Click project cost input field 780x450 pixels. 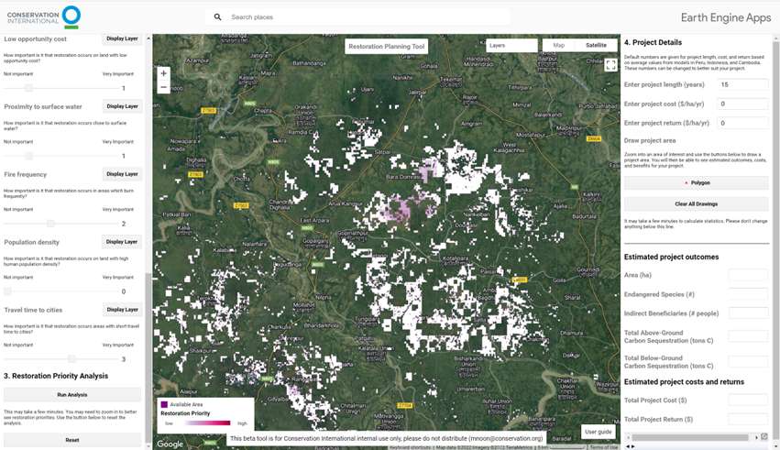pyautogui.click(x=742, y=104)
